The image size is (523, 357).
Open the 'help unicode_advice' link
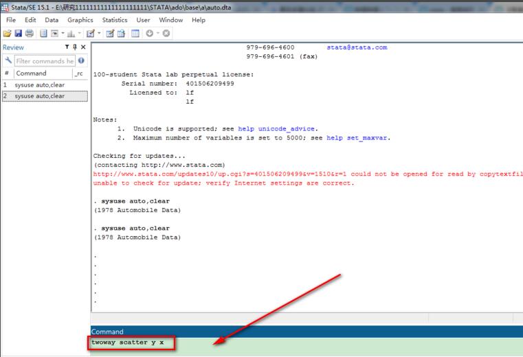pos(276,128)
